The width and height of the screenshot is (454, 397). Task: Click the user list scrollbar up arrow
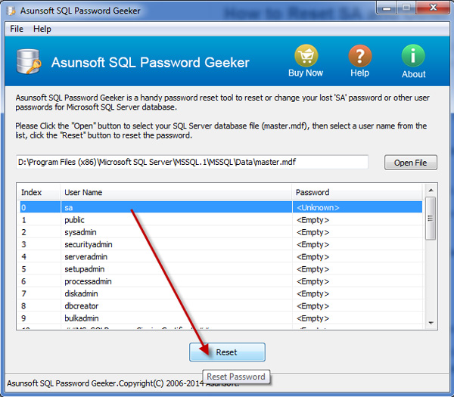click(x=431, y=190)
